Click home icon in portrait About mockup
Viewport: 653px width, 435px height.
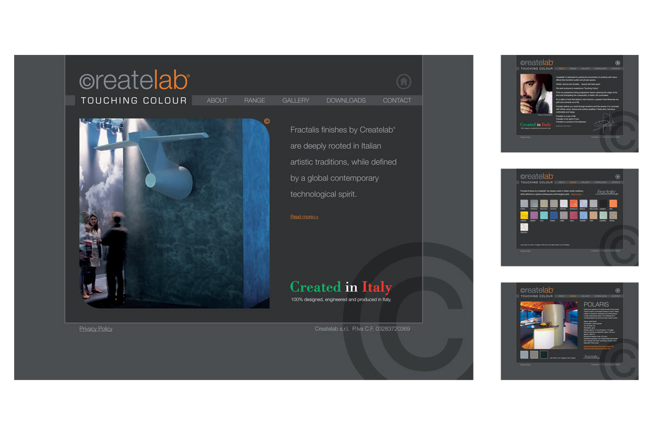pyautogui.click(x=618, y=63)
